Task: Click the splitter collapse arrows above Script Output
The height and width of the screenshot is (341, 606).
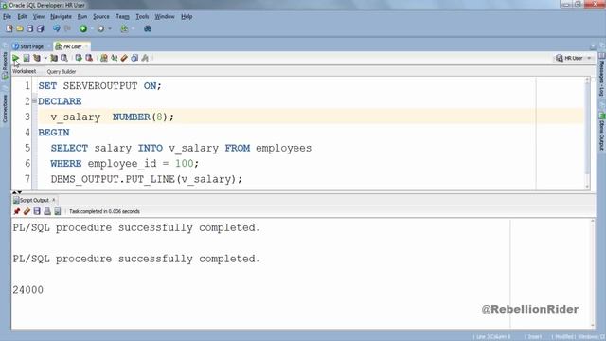Action: coord(17,192)
